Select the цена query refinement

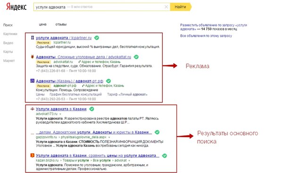43,24
